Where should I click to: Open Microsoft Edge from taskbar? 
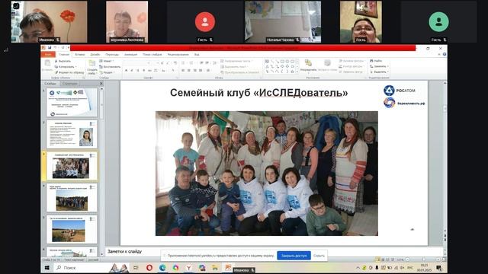click(162, 268)
